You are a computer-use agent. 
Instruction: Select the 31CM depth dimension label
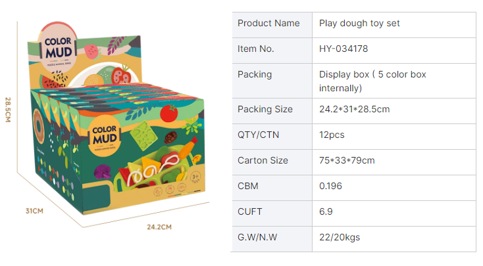(x=34, y=211)
